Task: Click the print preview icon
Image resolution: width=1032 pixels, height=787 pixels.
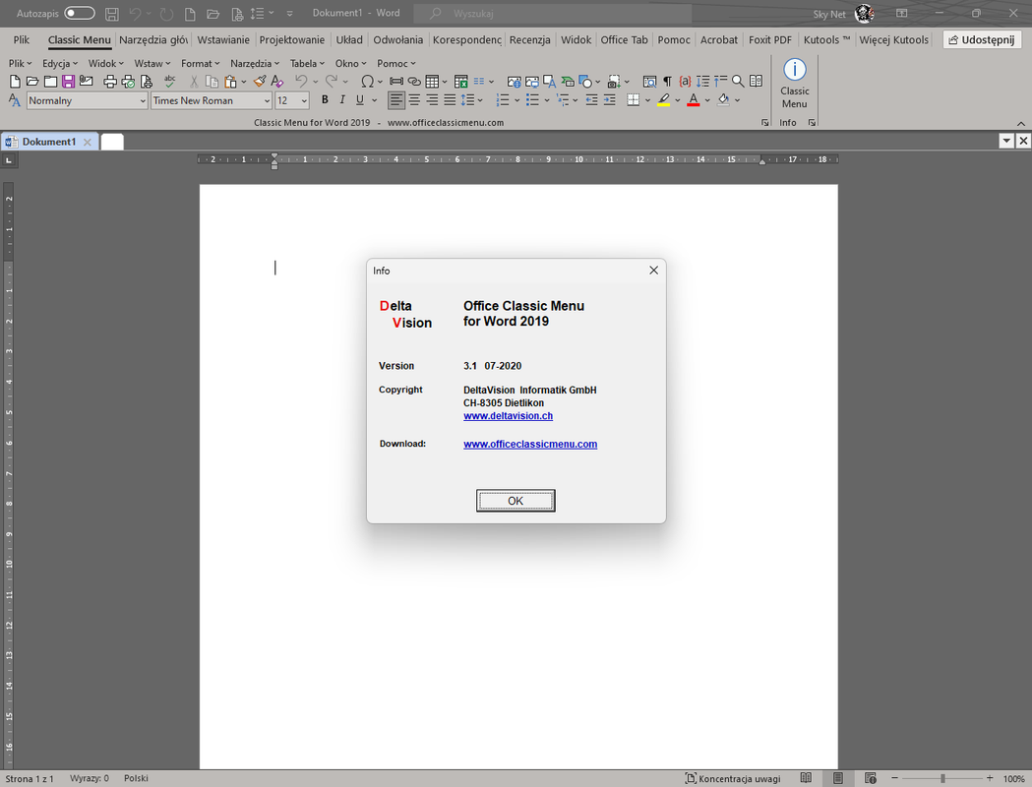Action: click(x=147, y=82)
